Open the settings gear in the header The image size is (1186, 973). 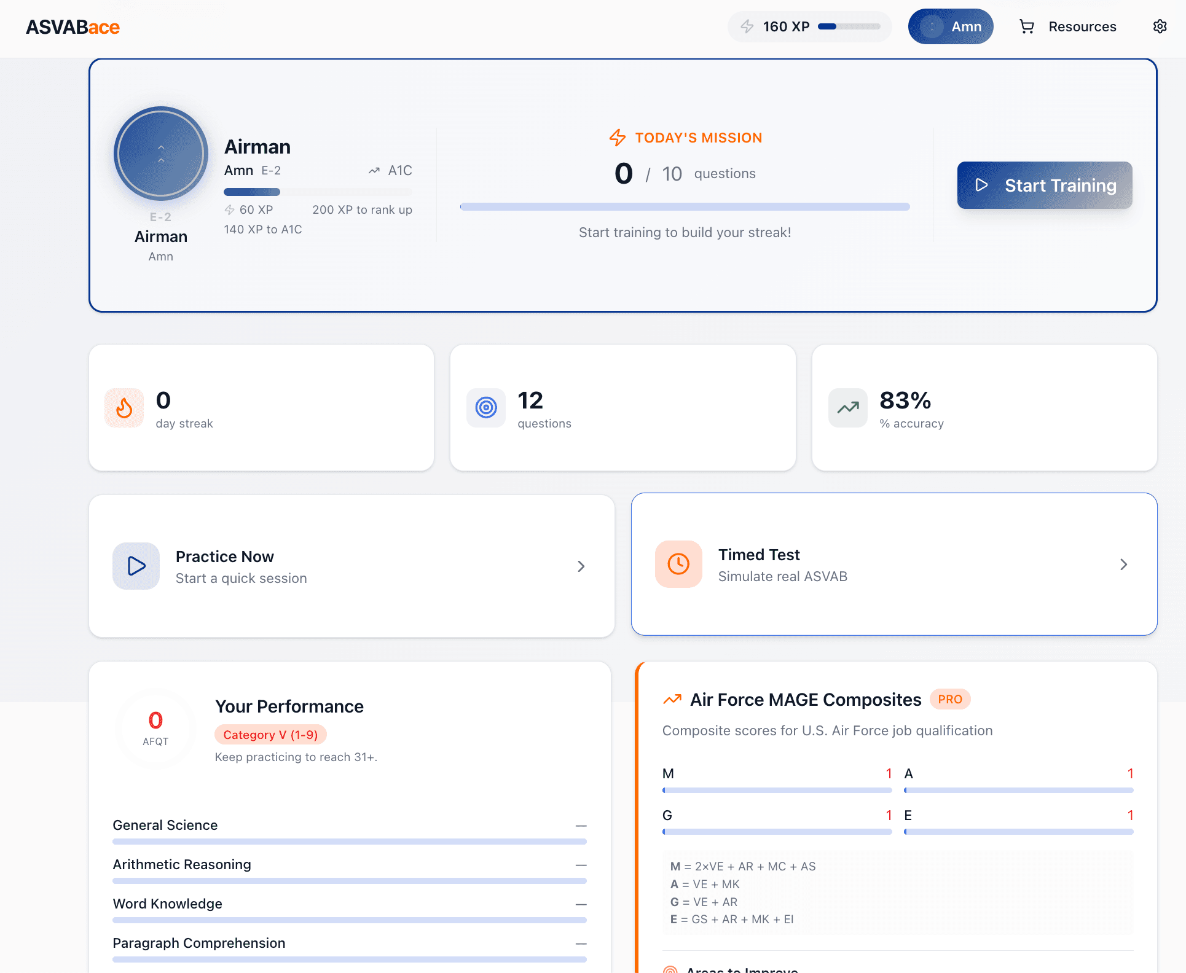[x=1160, y=26]
